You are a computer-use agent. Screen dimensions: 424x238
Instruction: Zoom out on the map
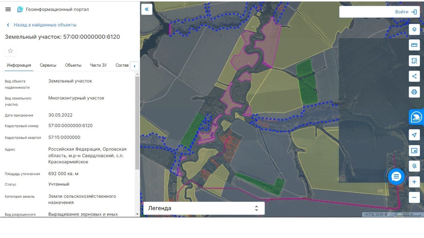click(x=414, y=197)
